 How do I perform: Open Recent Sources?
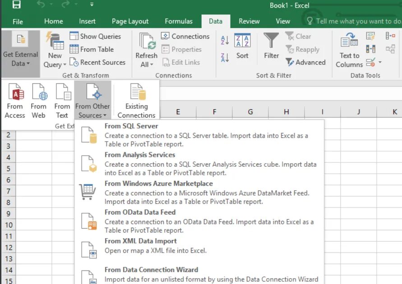(97, 62)
